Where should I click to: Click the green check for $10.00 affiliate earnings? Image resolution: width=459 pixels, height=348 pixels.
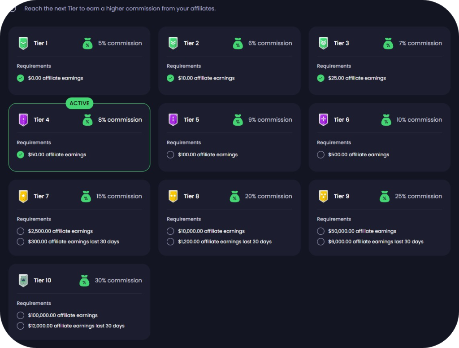pyautogui.click(x=170, y=78)
